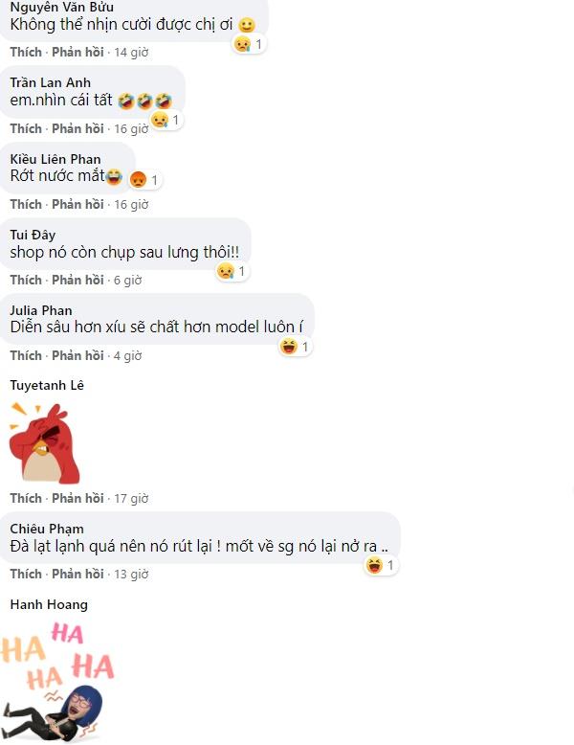Click angry reaction on Kiều Liên Phan's comment
Viewport: 574px width, 745px height.
(x=144, y=180)
